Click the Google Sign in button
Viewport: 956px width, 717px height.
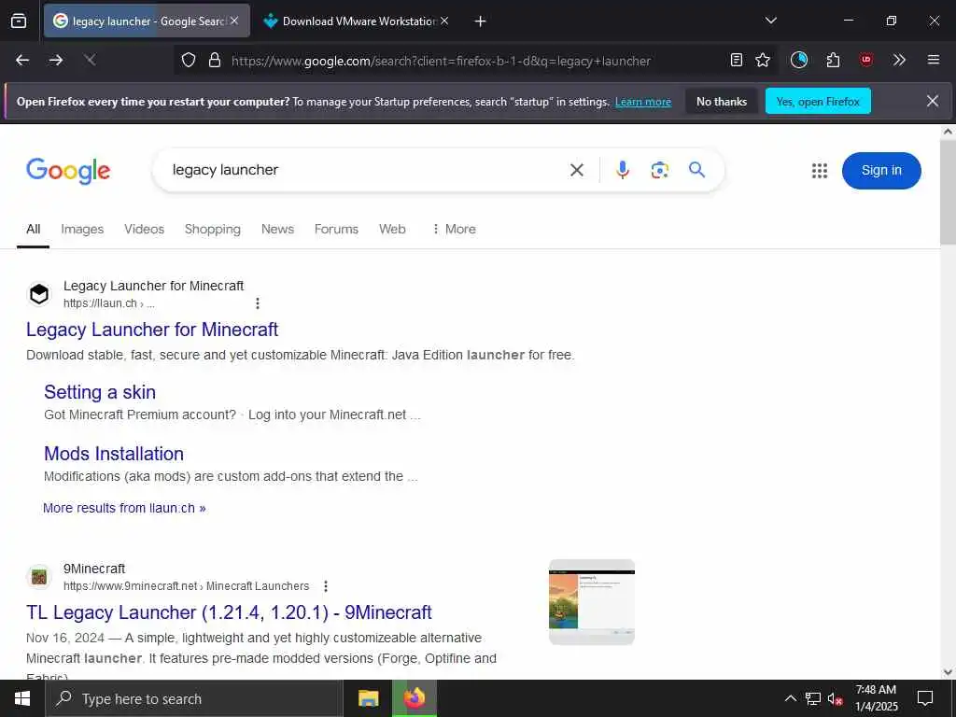tap(881, 171)
